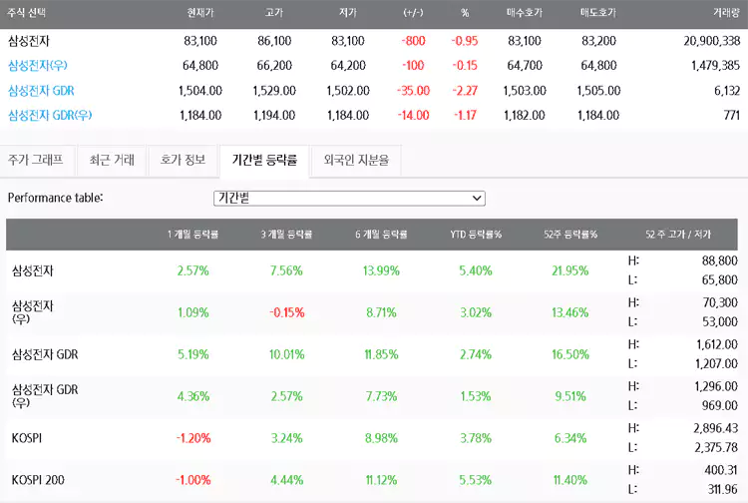Select the 삼성전자 GDR(우) stock link
This screenshot has height=503, width=748.
point(50,115)
